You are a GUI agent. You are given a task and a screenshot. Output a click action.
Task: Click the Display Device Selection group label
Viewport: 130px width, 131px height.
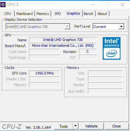coord(23,20)
